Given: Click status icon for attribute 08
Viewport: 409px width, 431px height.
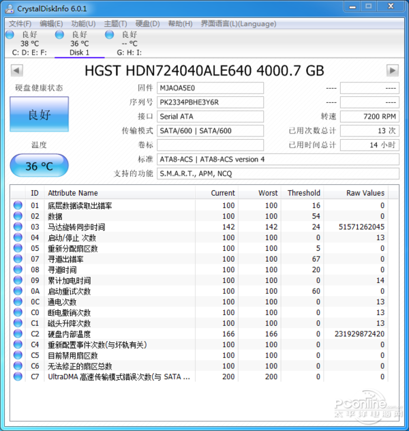Looking at the screenshot, I should click(x=18, y=269).
